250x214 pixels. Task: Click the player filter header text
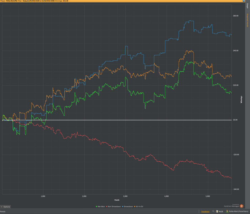click(x=34, y=1)
